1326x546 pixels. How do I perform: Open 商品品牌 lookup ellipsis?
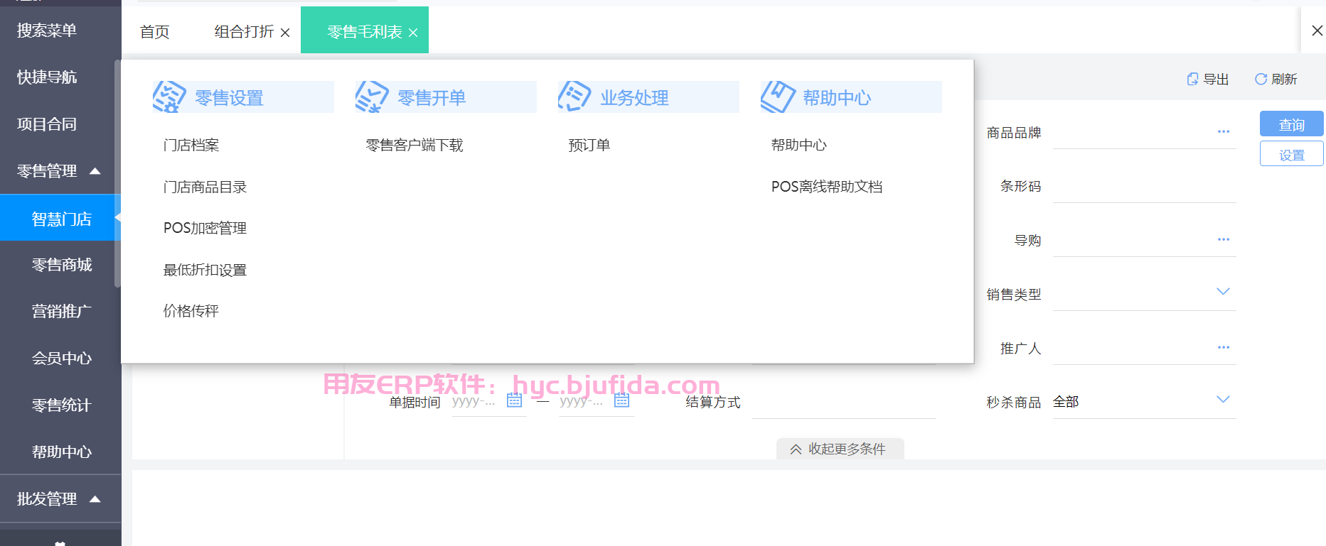[x=1223, y=131]
